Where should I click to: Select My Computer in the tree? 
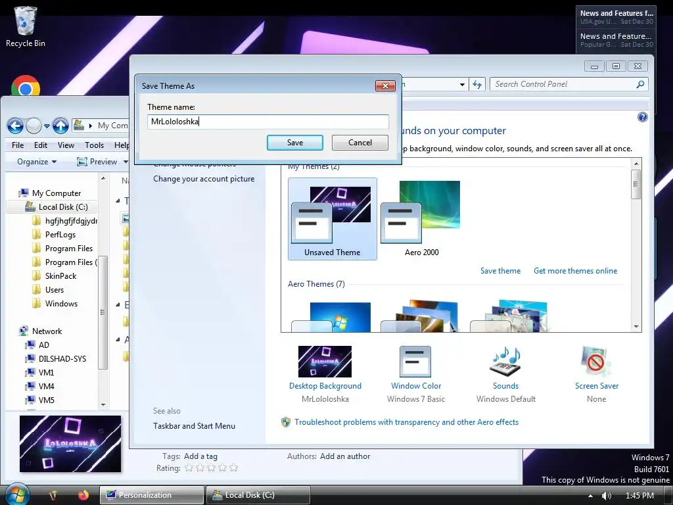click(57, 193)
